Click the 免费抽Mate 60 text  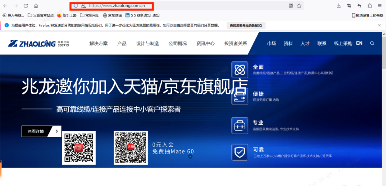point(173,151)
